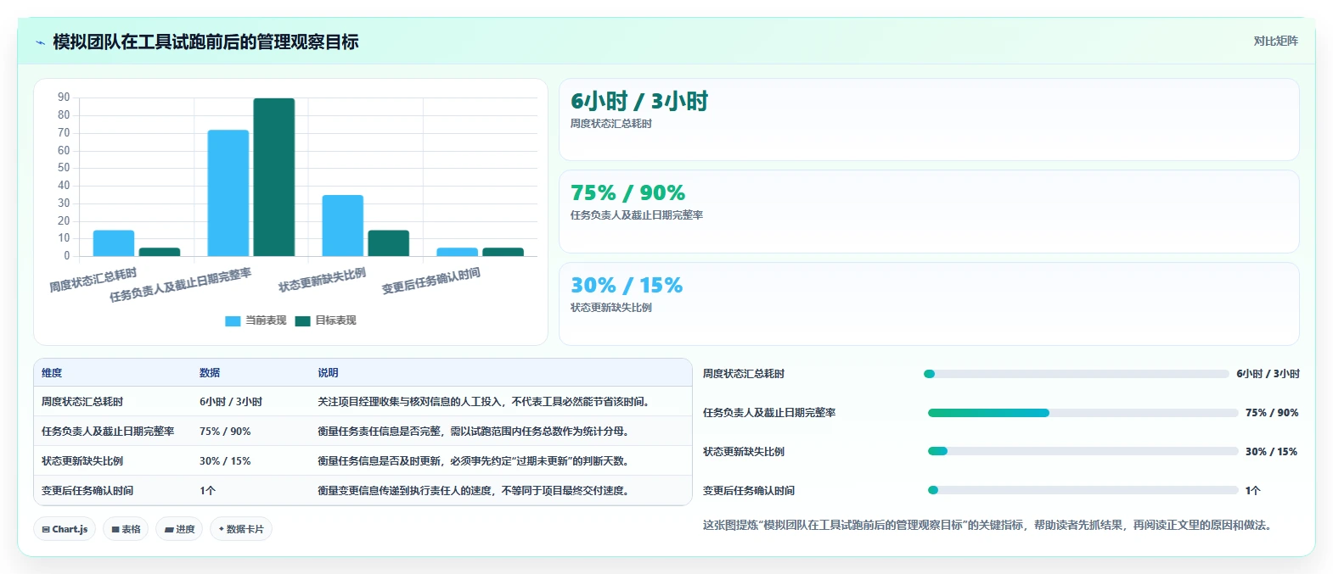The width and height of the screenshot is (1333, 574).
Task: Click the chart axis label 变更后任务确认时间
Action: pos(431,281)
